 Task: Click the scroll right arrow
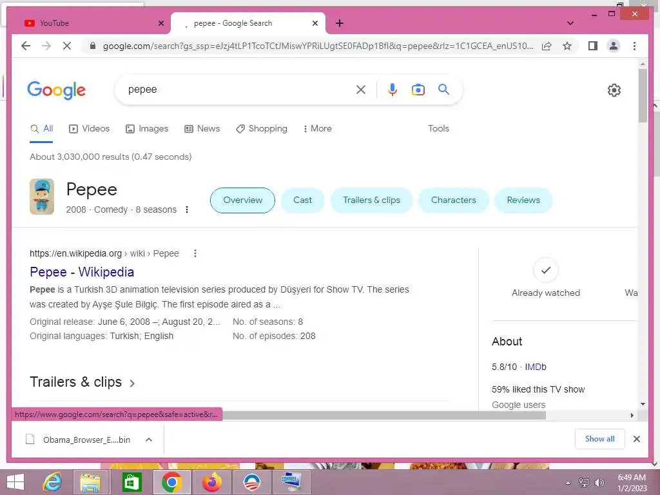click(x=632, y=416)
